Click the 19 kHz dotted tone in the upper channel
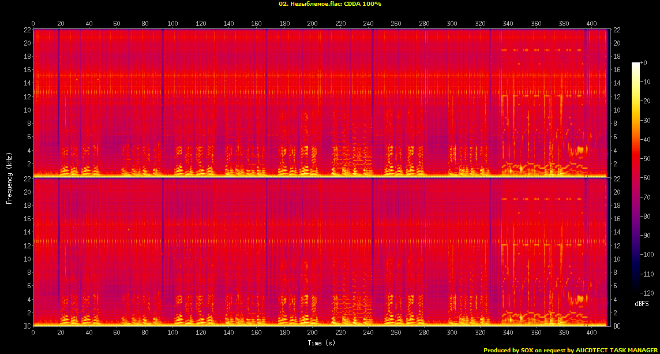Image resolution: width=660 pixels, height=354 pixels. (x=542, y=50)
